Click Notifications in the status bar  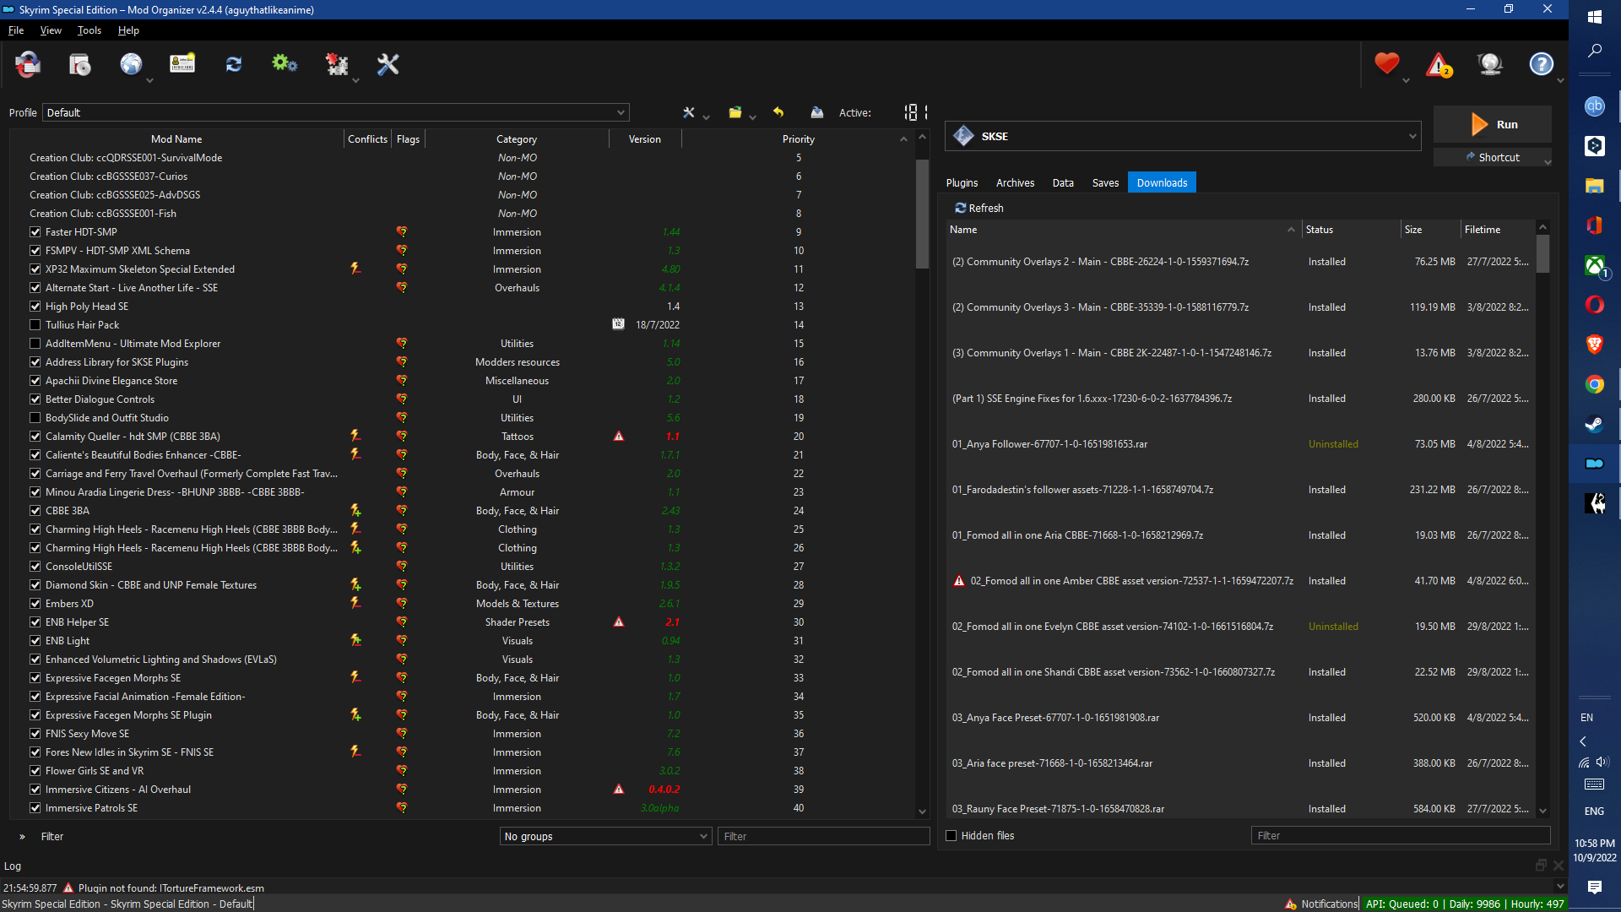1321,904
